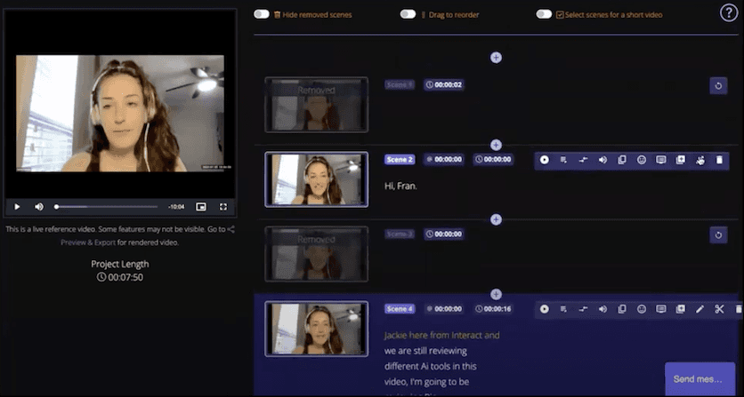Image resolution: width=744 pixels, height=397 pixels.
Task: Insert scene with plus above Scene 1
Action: click(496, 57)
